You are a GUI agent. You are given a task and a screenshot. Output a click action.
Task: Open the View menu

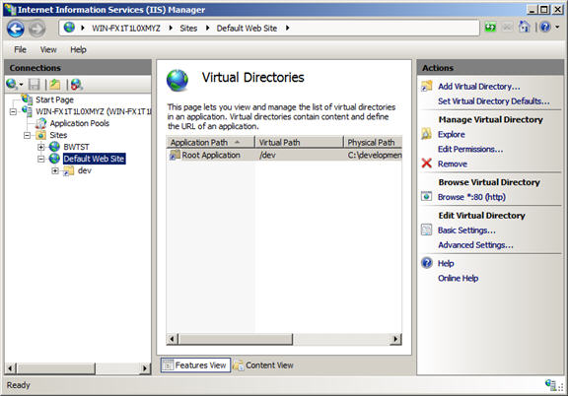48,49
